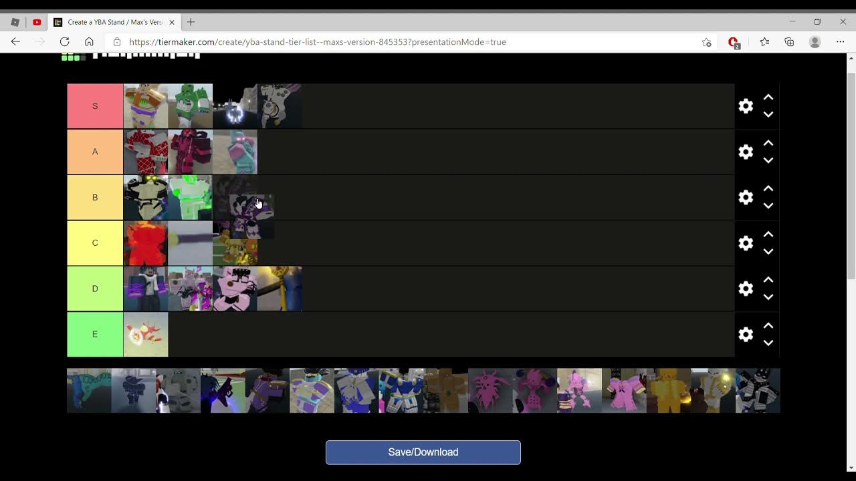Pick last black-white stand from unranked pool
Image resolution: width=856 pixels, height=481 pixels.
[x=758, y=390]
